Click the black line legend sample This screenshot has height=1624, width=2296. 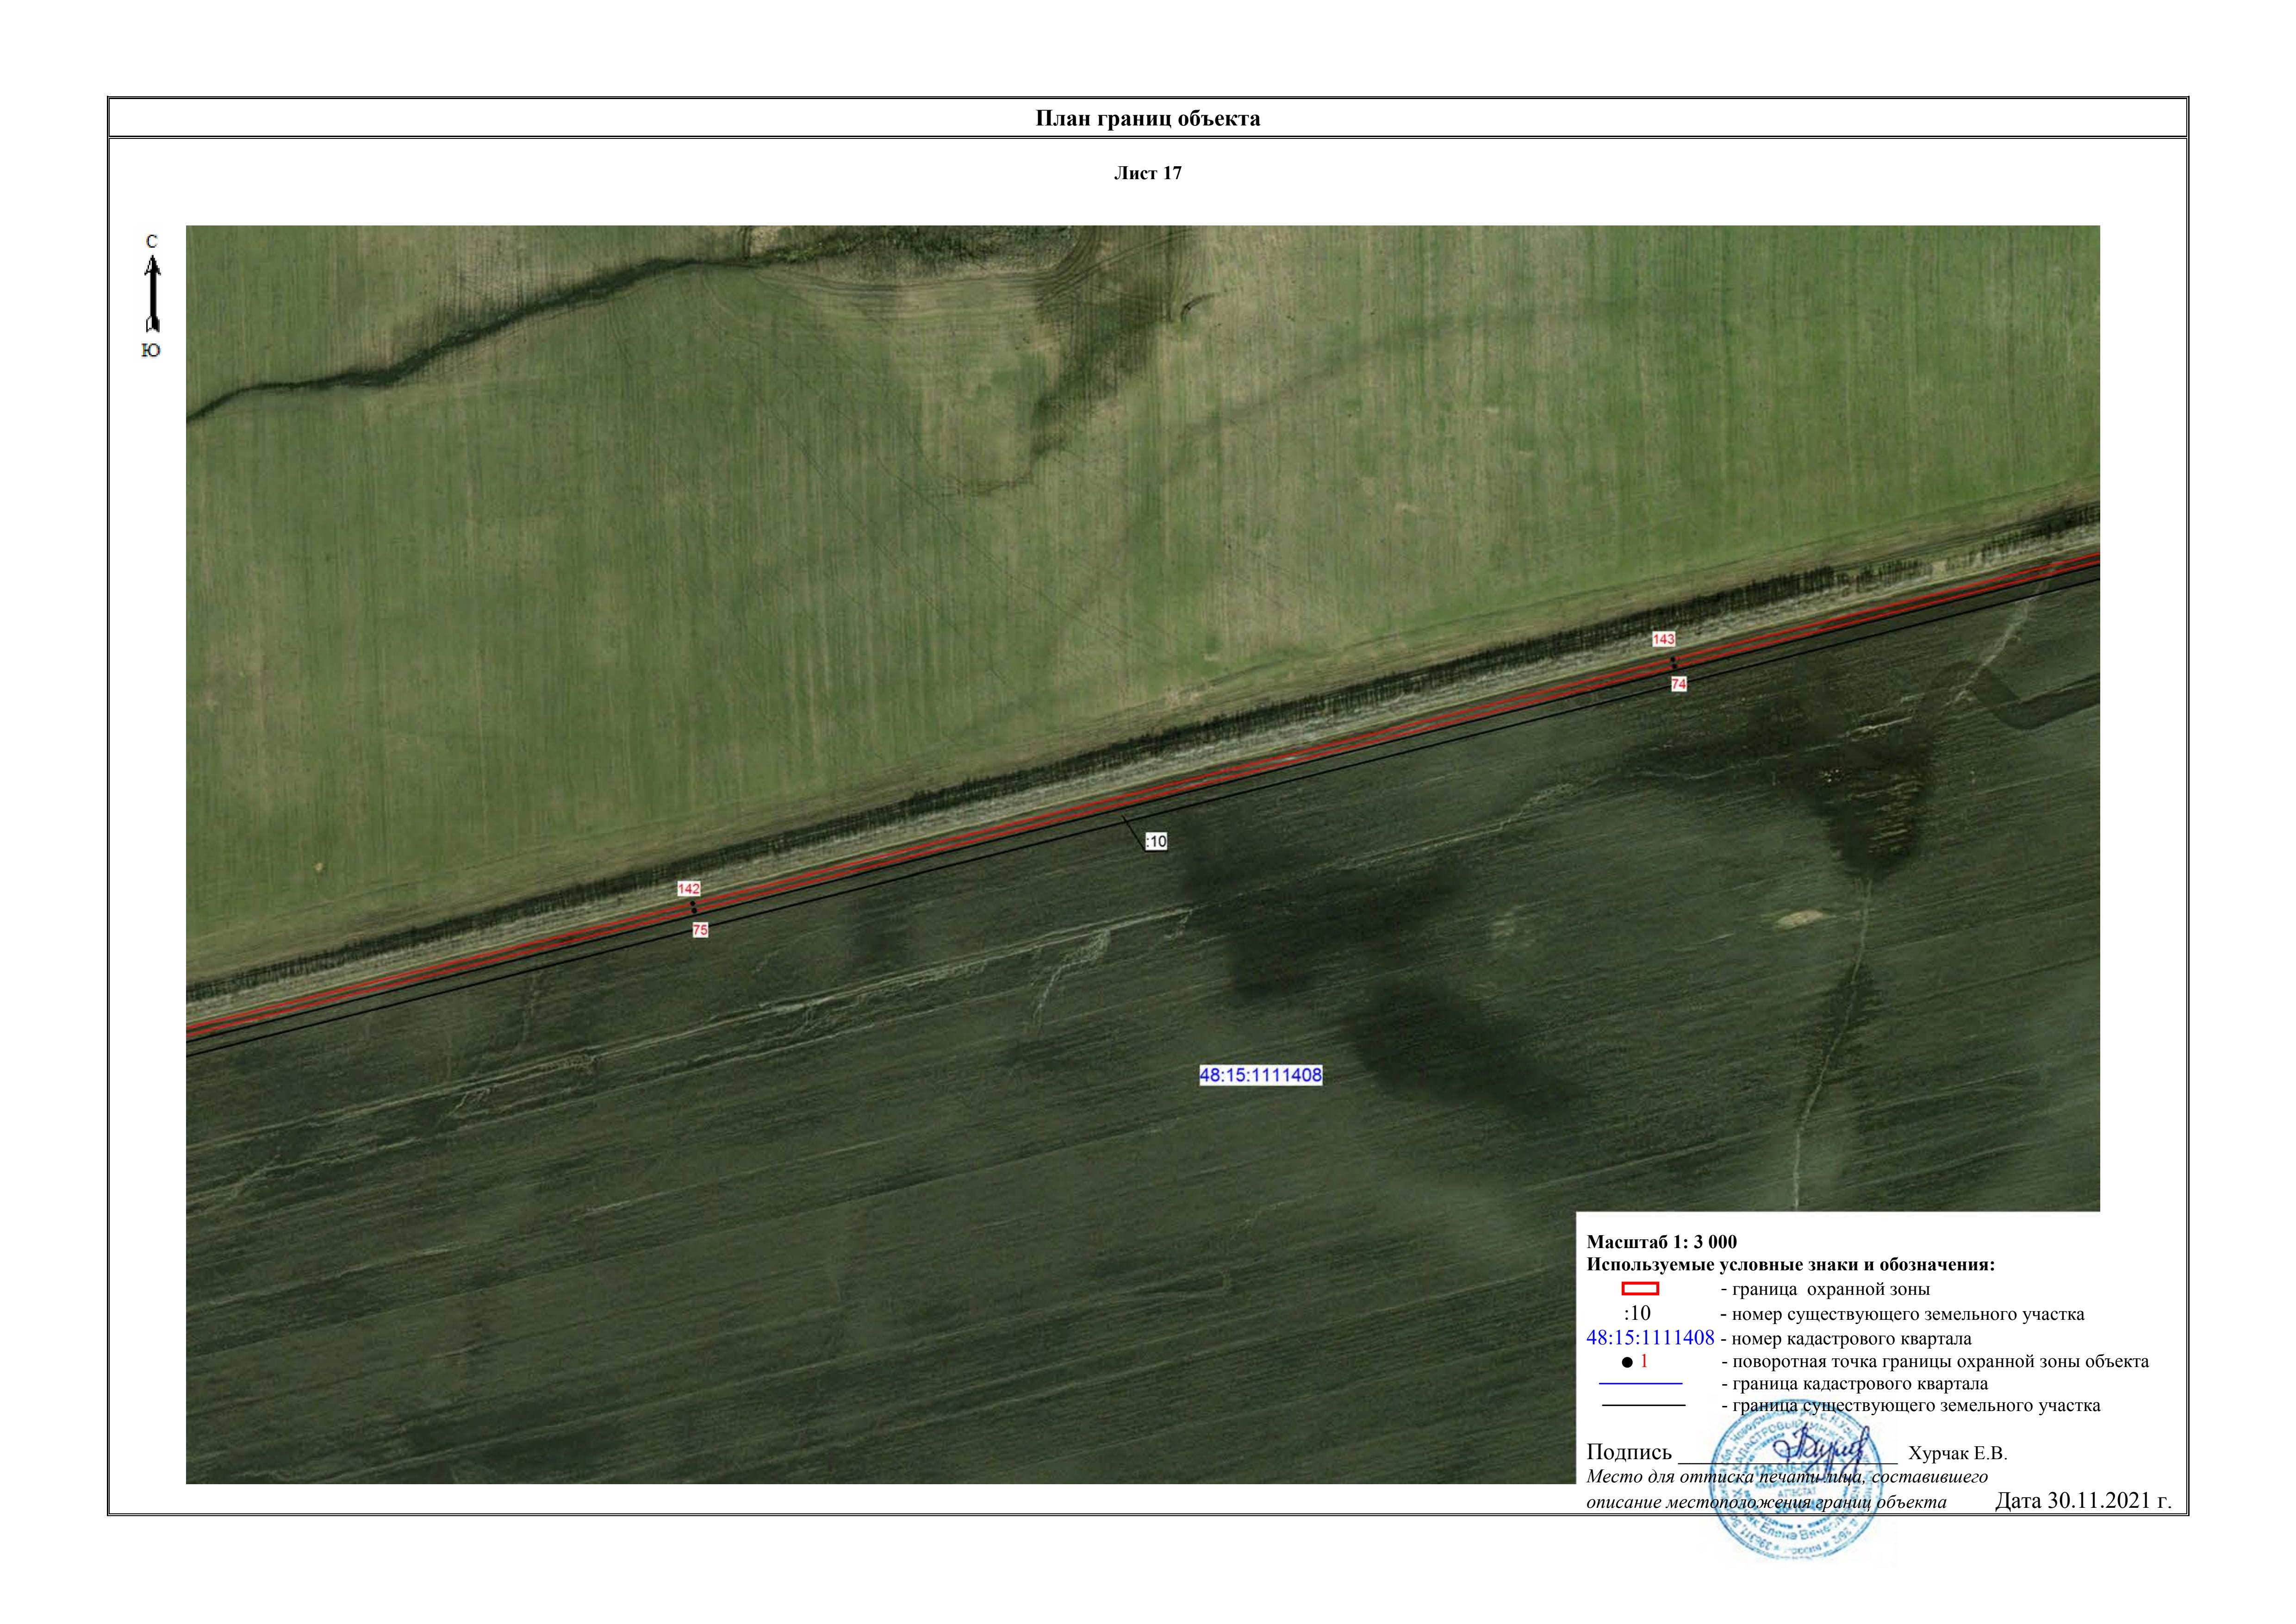1643,1406
